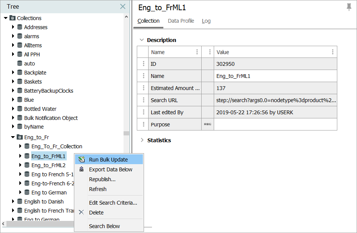The height and width of the screenshot is (233, 357).
Task: Expand the Bottled Water collection node
Action: [13, 109]
